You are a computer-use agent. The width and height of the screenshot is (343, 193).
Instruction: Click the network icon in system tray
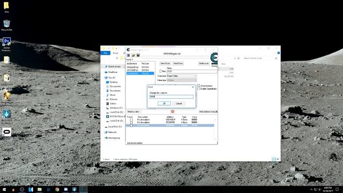[316, 189]
